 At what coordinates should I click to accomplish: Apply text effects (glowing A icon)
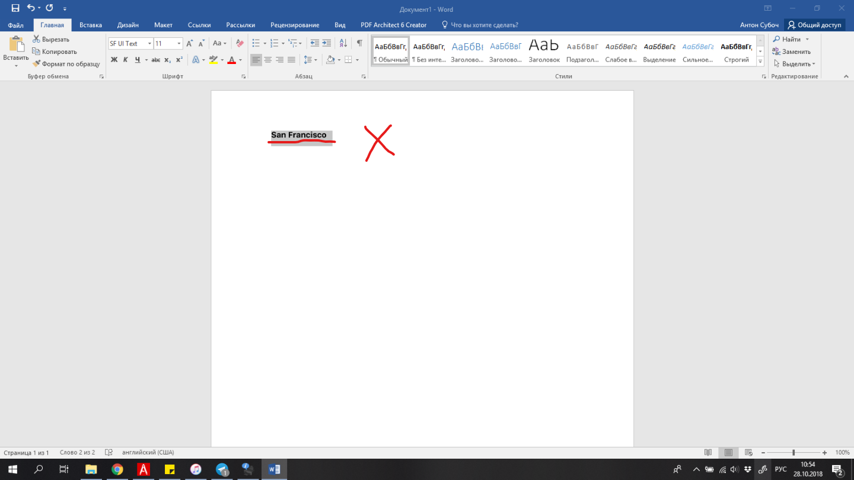(196, 60)
